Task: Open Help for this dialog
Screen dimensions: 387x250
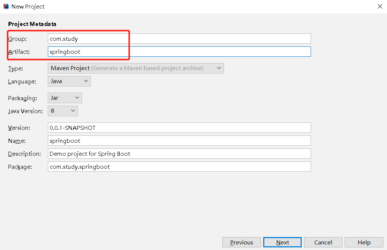Action: (x=364, y=242)
